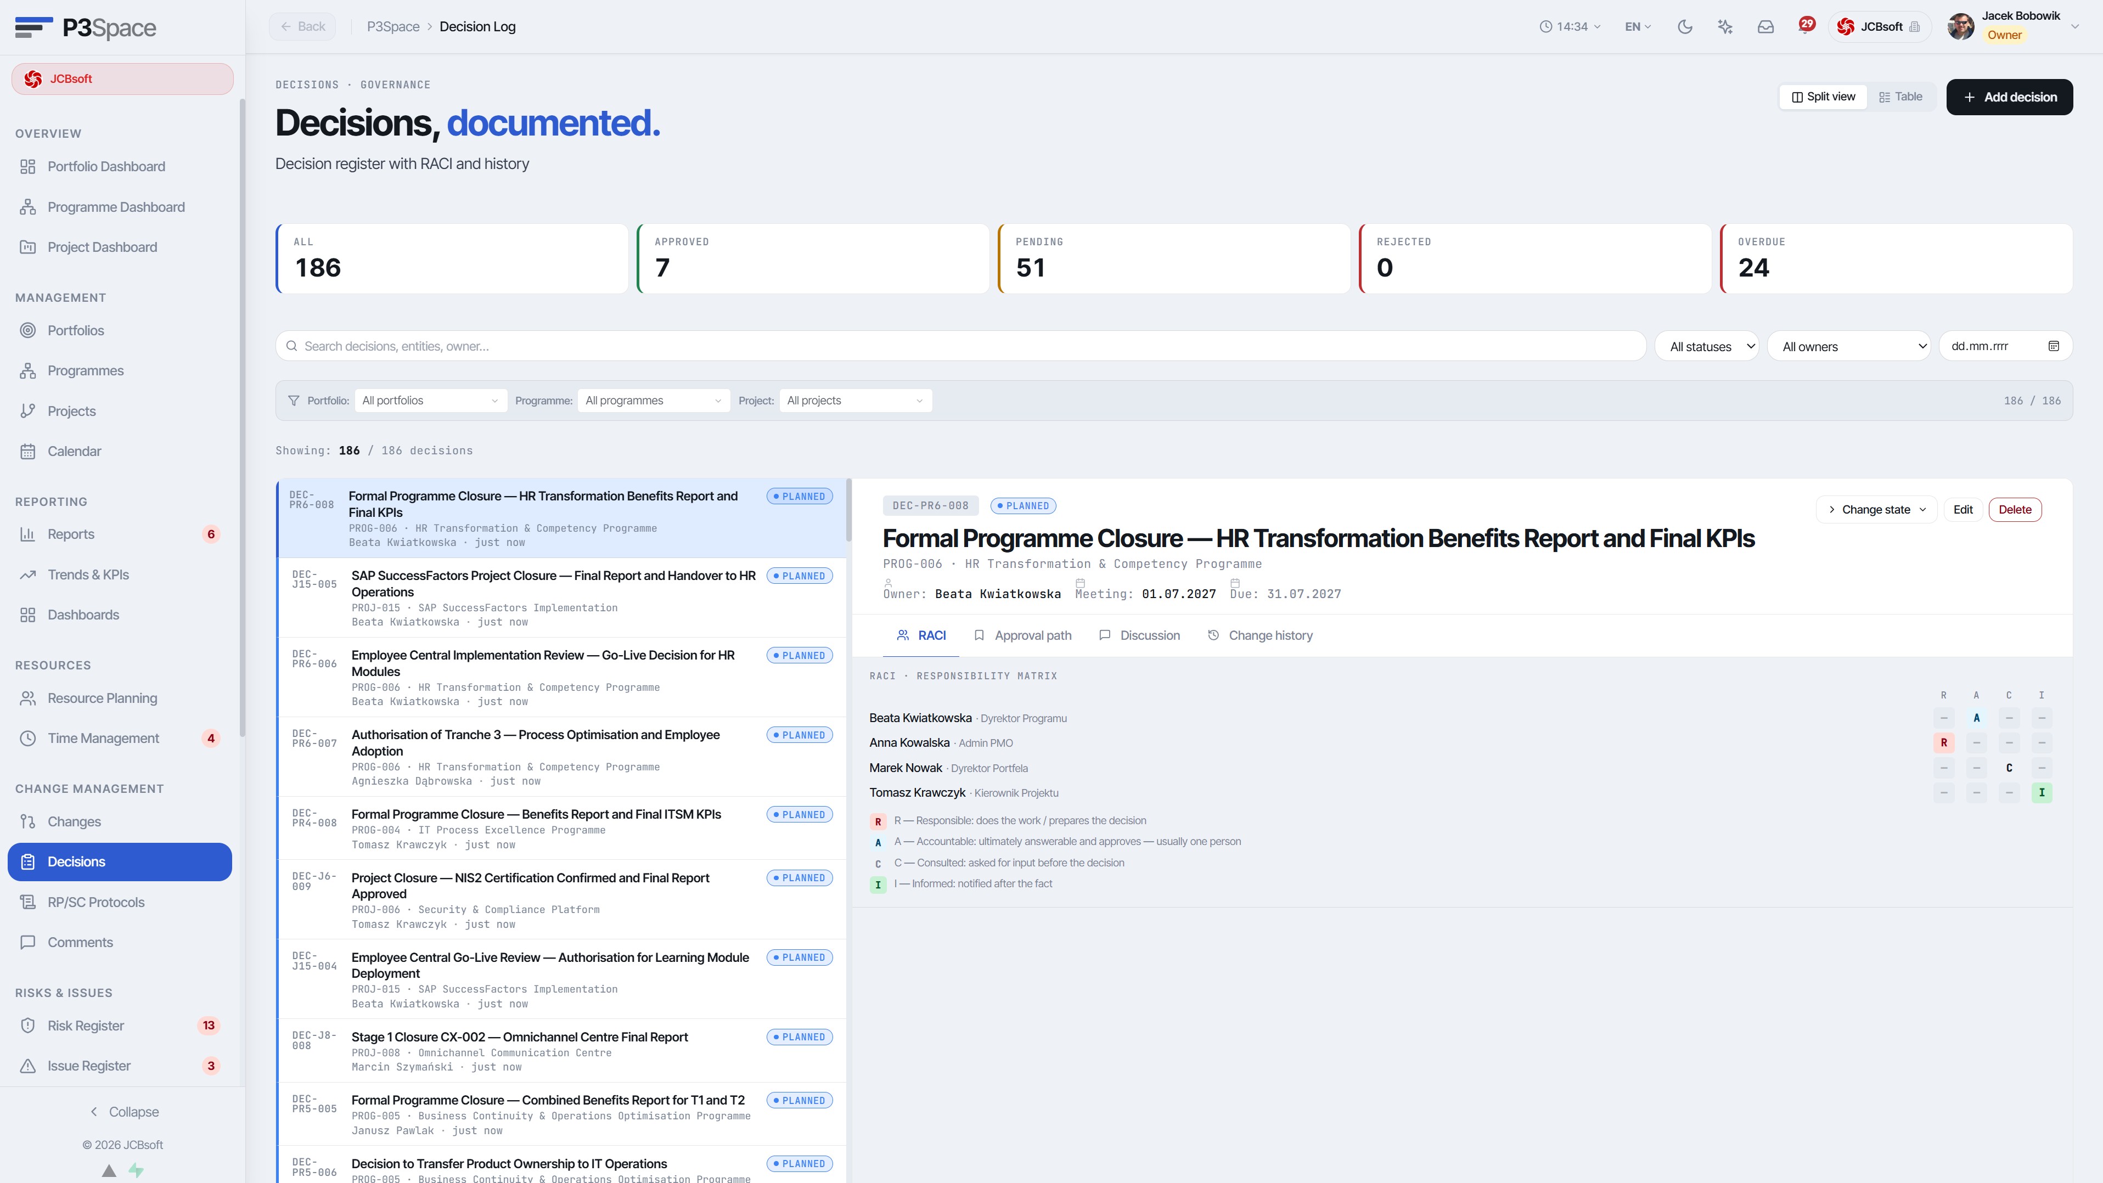Screen dimensions: 2103x1183
Task: Click the triangle icon at sidebar bottom
Action: tap(109, 1170)
